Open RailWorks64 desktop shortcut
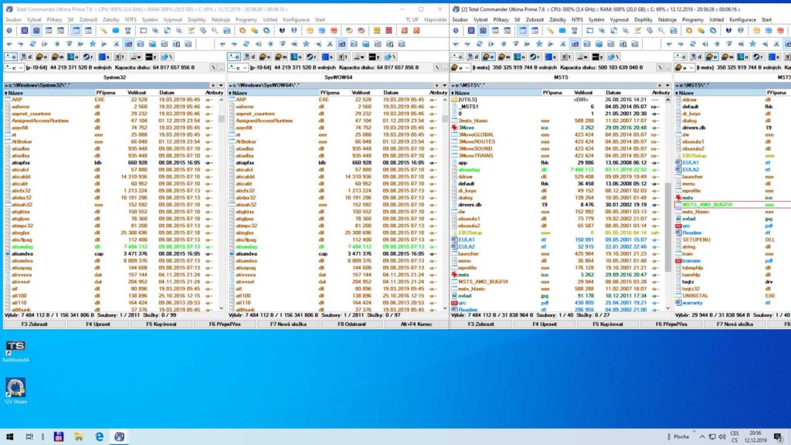This screenshot has height=445, width=791. (15, 351)
